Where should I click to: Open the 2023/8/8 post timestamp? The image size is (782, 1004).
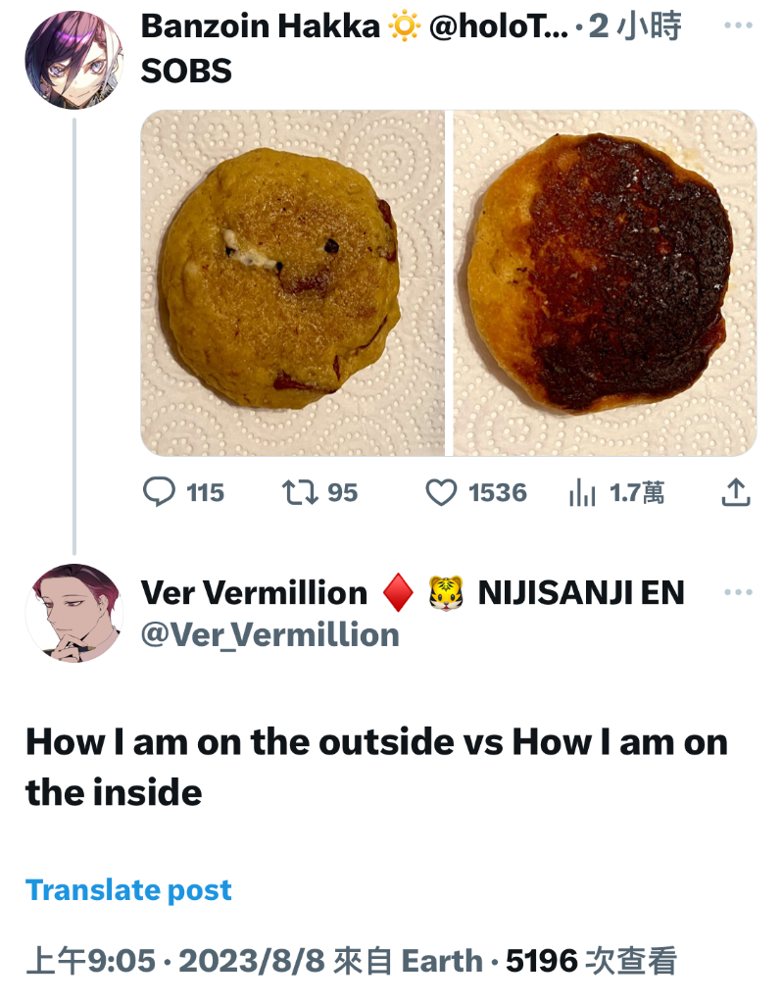[252, 962]
